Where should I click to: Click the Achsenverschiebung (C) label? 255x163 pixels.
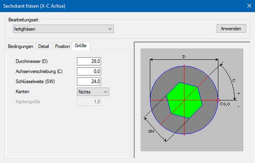(39, 71)
